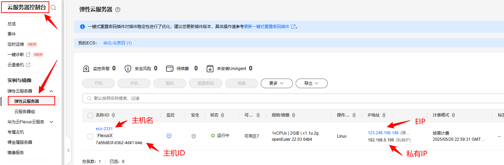Click the blue info icon in the notice banner
Viewport: 504px width, 165px height.
point(82,26)
